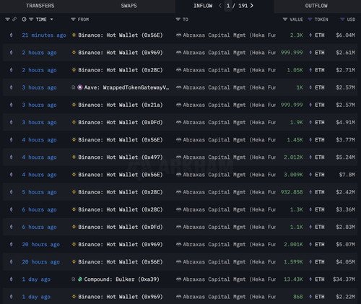Image resolution: width=361 pixels, height=304 pixels.
Task: Click the 3.009K value cell
Action: (x=293, y=175)
